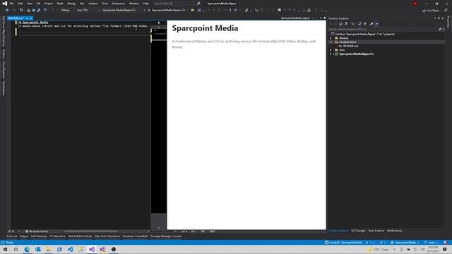Switch to the Git Changes tab

358,231
